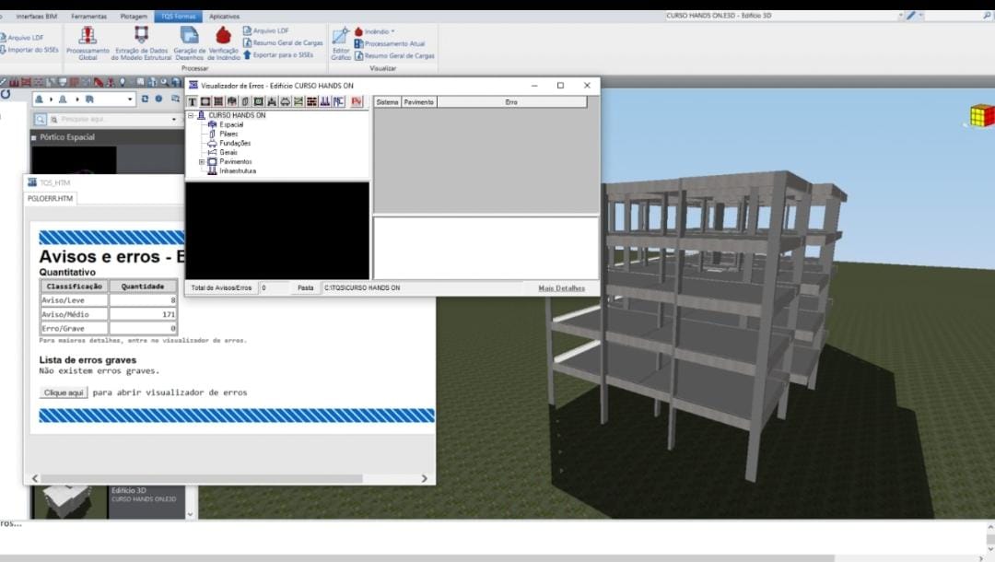Collapse the CURSO HANDS ON tree root
The height and width of the screenshot is (562, 995).
click(190, 116)
